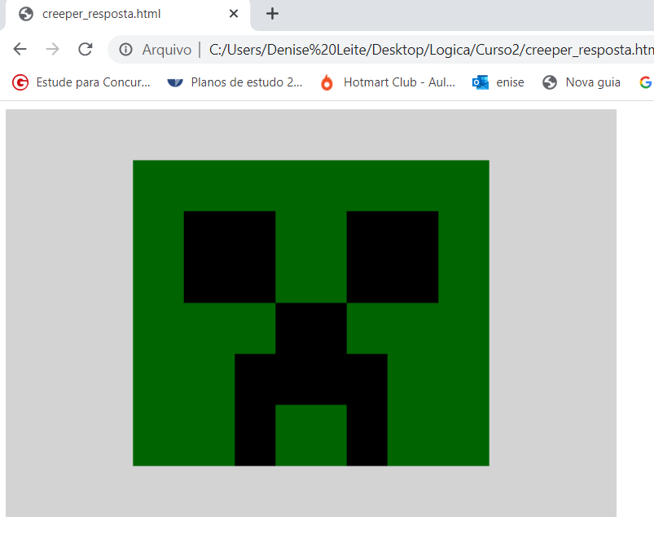This screenshot has height=539, width=654.
Task: Click the forward navigation arrow
Action: click(x=52, y=49)
